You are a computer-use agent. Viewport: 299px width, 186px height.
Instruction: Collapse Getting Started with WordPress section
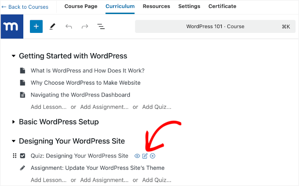coord(14,56)
